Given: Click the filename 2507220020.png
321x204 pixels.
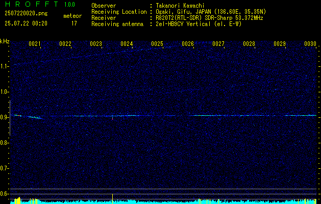Looking at the screenshot, I should coord(26,14).
